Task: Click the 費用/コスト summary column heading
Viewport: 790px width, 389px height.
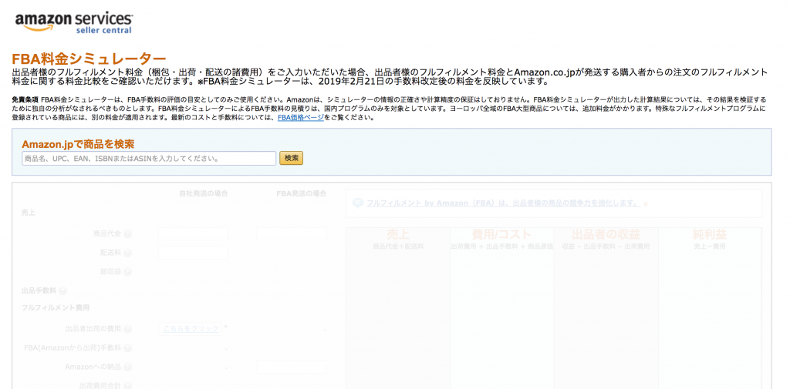Action: point(501,234)
